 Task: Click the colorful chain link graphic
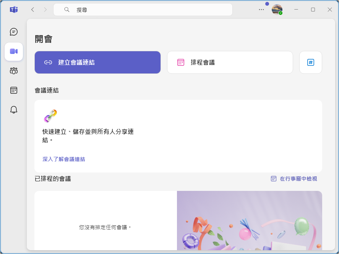click(x=50, y=116)
